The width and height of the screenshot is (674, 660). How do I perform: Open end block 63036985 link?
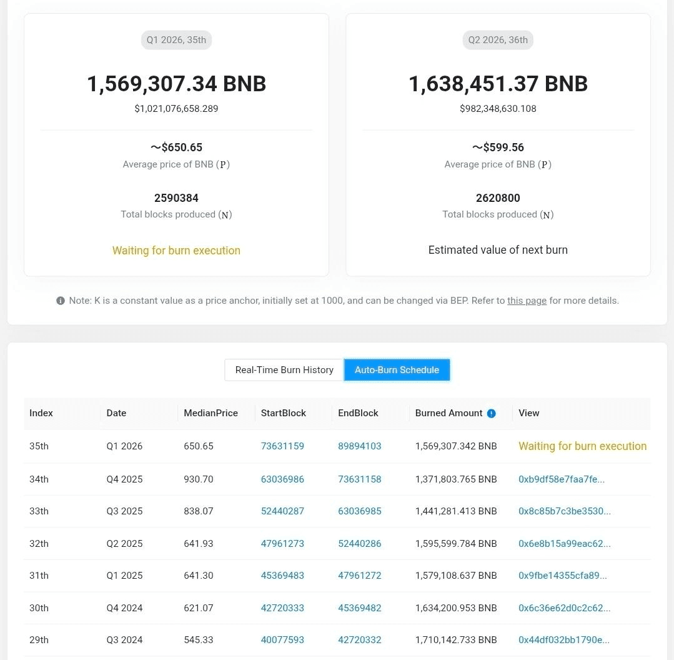pos(359,511)
